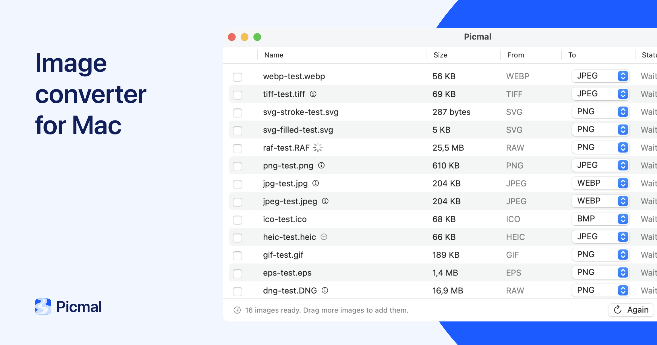The height and width of the screenshot is (345, 657).
Task: Click the minus icon beside heic-test.heic
Action: pyautogui.click(x=324, y=237)
